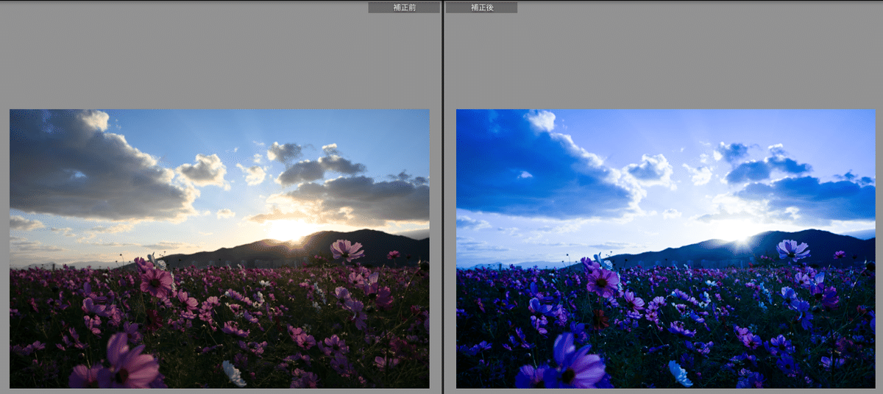Viewport: 883px width, 394px height.
Task: Click the vertical divider between both views
Action: 442,197
